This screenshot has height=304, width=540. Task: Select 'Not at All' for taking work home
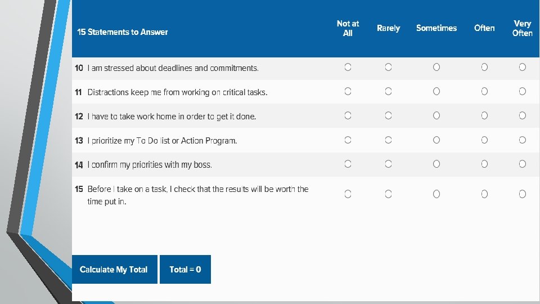tap(348, 115)
